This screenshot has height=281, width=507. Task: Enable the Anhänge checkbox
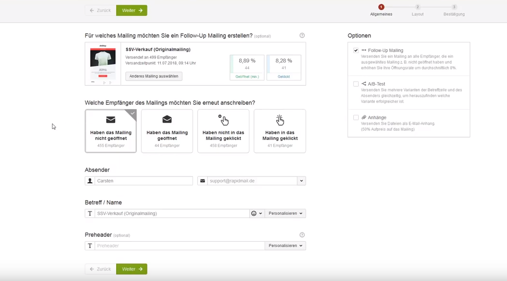pyautogui.click(x=356, y=117)
